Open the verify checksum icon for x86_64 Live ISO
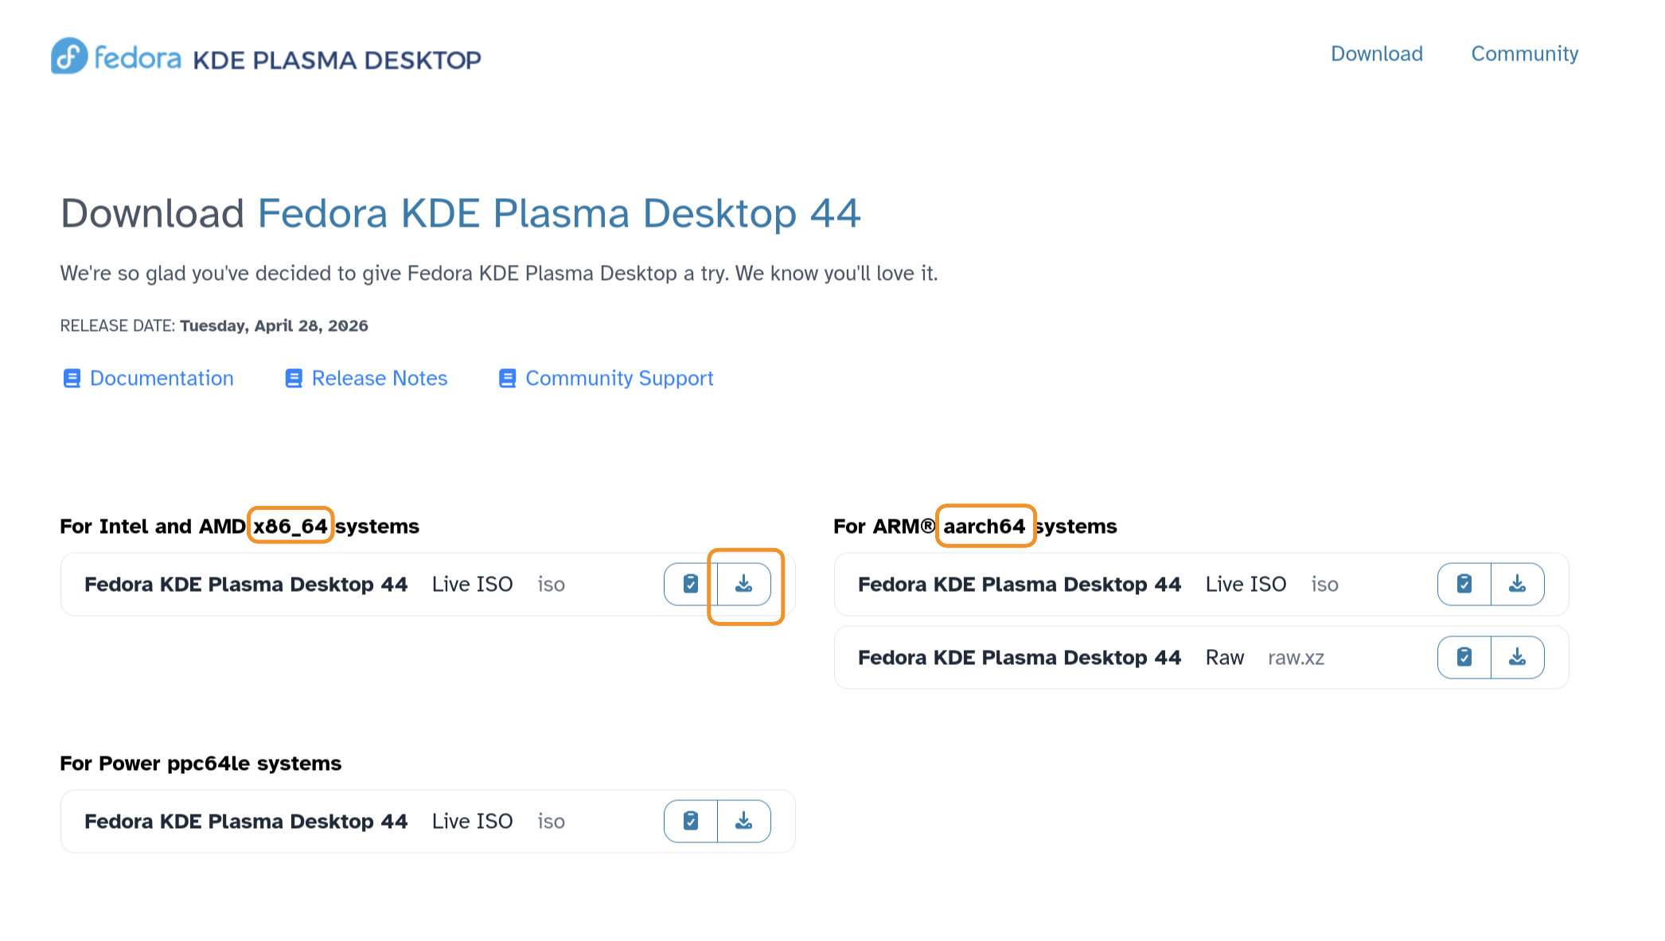 pos(691,584)
